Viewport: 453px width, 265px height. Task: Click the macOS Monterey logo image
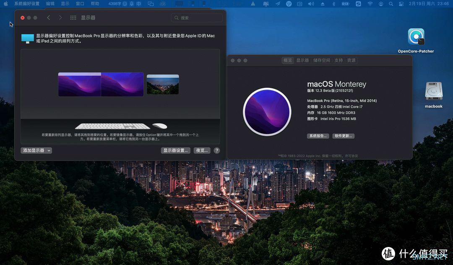267,112
